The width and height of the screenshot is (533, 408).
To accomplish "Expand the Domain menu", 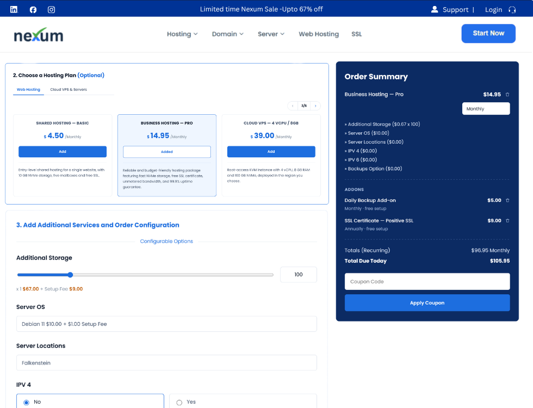I will click(x=228, y=34).
